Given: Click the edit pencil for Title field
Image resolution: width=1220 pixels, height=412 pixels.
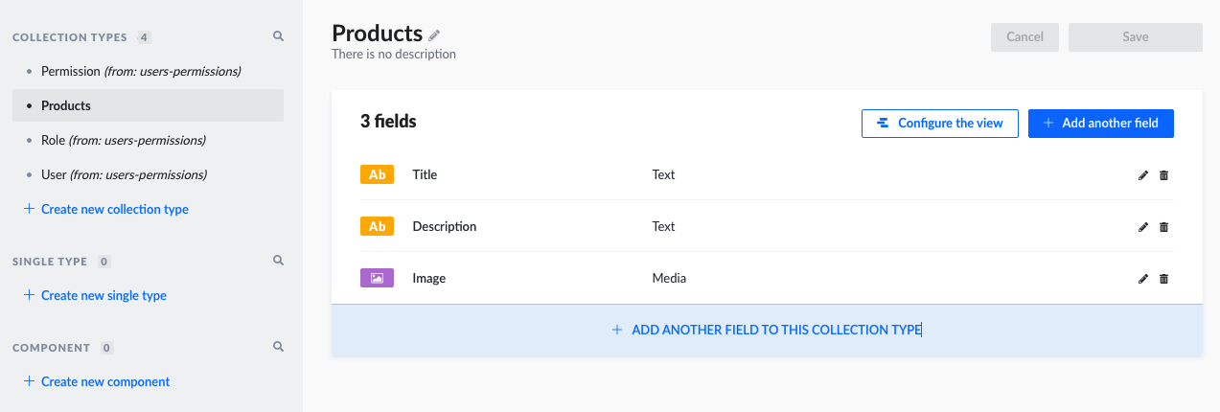Looking at the screenshot, I should coord(1142,175).
